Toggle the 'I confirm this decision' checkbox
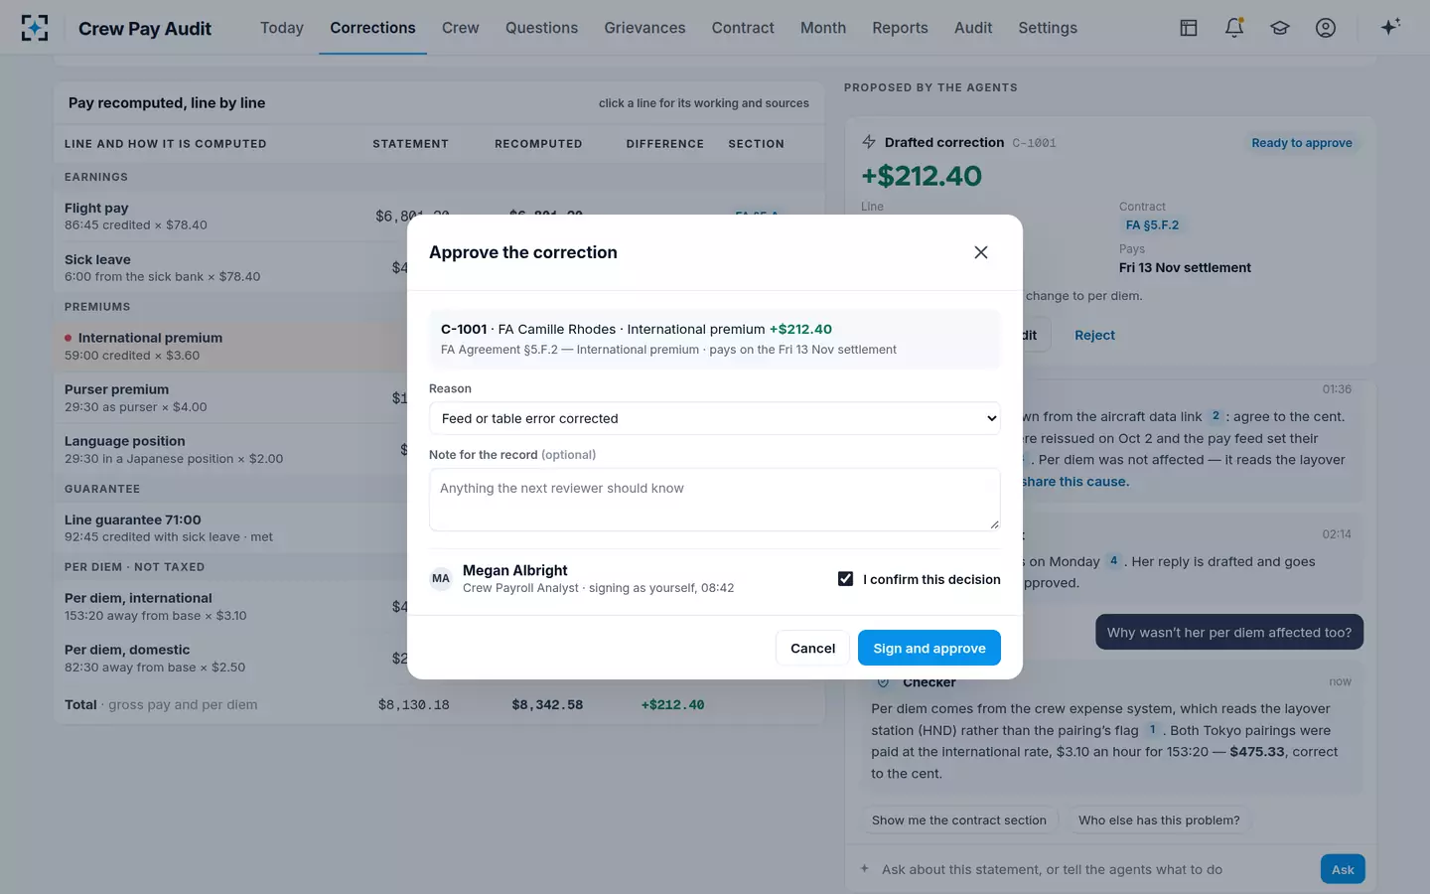Viewport: 1430px width, 894px height. [846, 579]
